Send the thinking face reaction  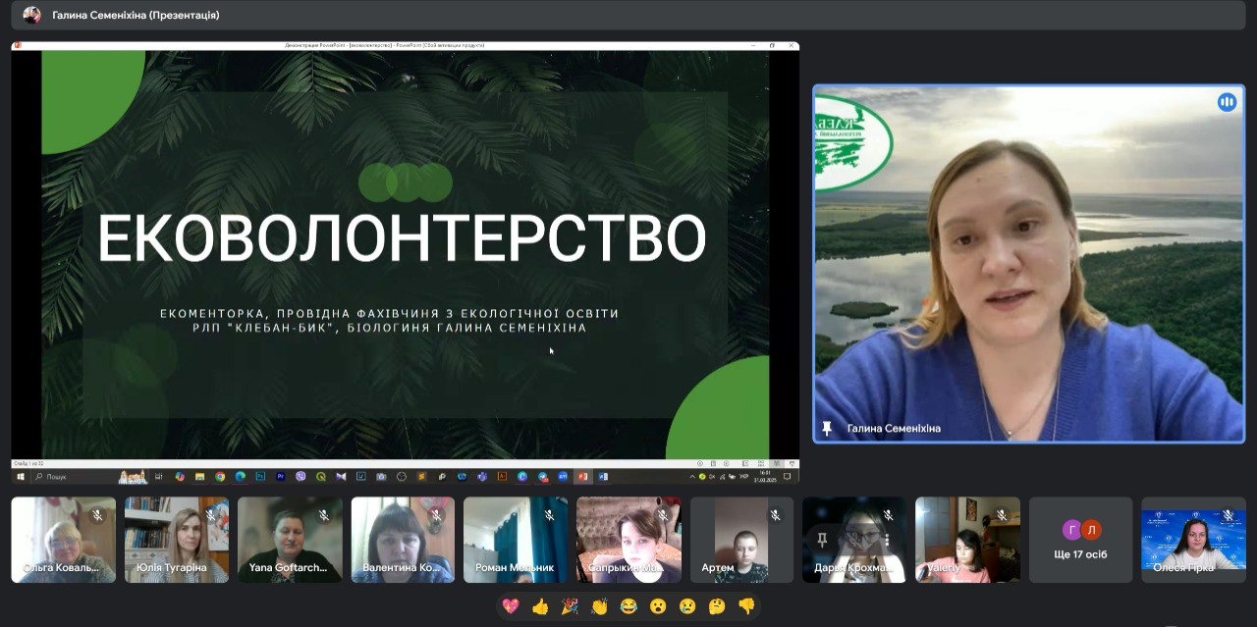(x=717, y=606)
